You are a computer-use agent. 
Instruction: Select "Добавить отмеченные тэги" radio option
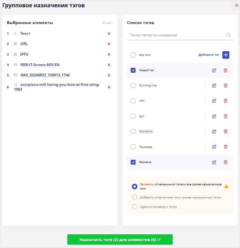coord(135,197)
